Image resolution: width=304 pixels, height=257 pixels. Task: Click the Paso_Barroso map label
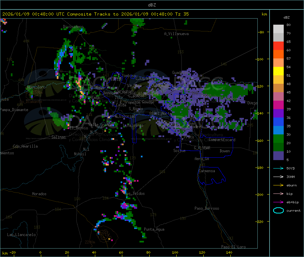pyautogui.click(x=207, y=208)
